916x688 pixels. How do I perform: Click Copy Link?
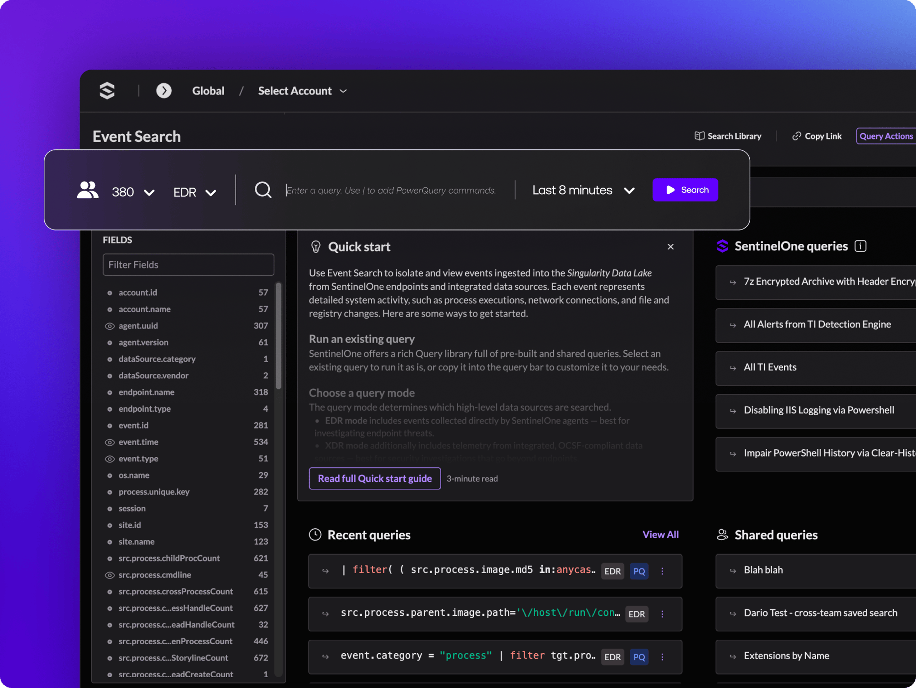tap(817, 136)
